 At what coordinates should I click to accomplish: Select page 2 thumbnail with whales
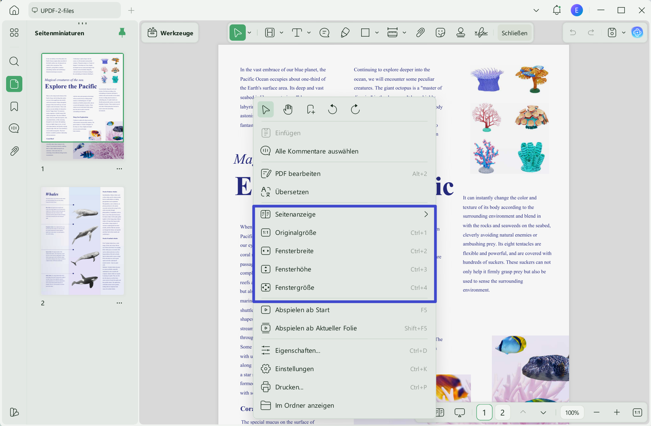[x=83, y=241]
